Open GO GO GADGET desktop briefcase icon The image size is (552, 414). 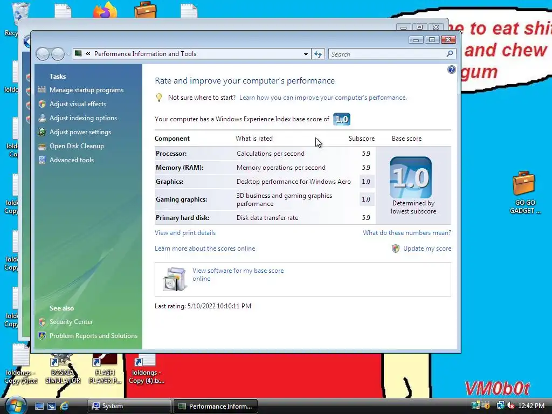pyautogui.click(x=524, y=192)
